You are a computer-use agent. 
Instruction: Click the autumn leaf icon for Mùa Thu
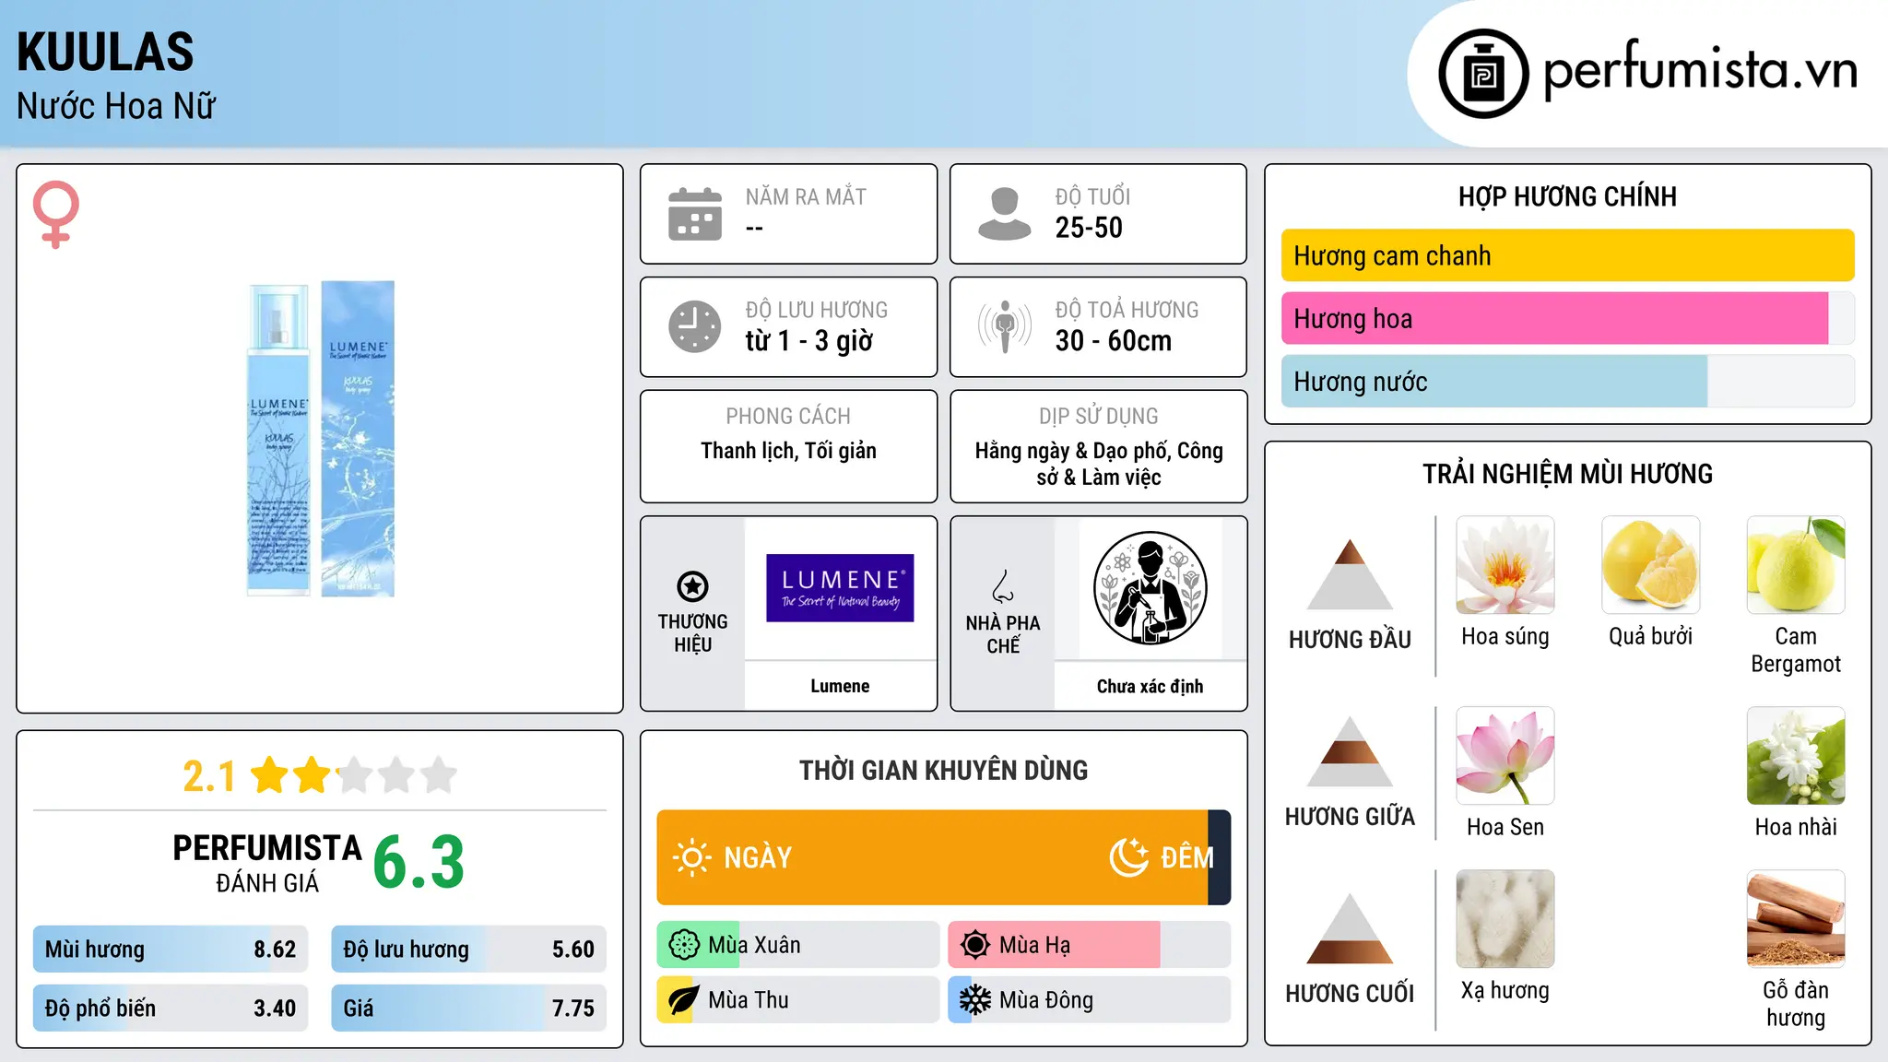point(683,1000)
